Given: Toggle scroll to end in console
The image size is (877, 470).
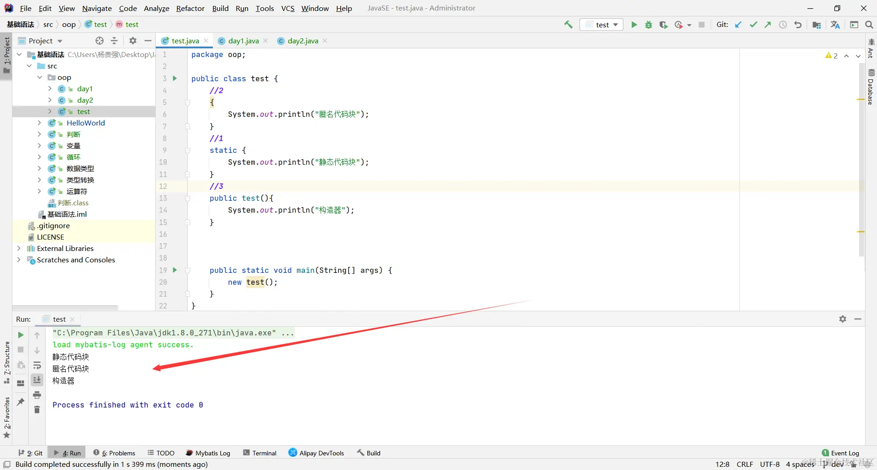Looking at the screenshot, I should click(37, 380).
